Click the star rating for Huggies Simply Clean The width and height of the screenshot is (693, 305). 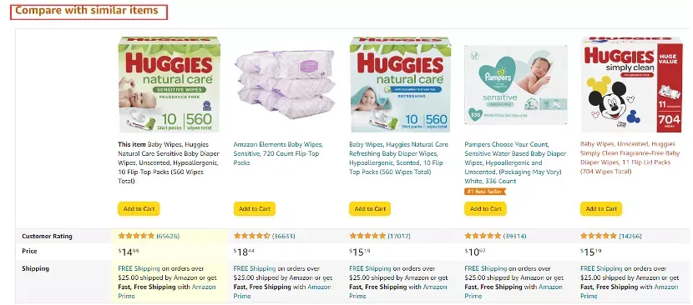tap(599, 236)
